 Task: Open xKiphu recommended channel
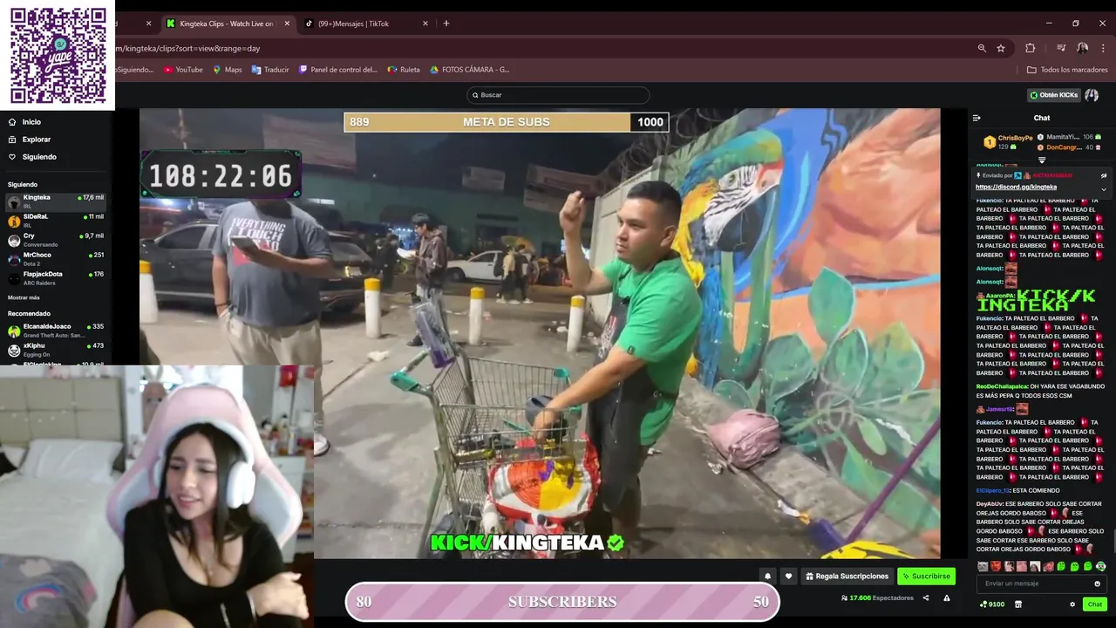(57, 350)
